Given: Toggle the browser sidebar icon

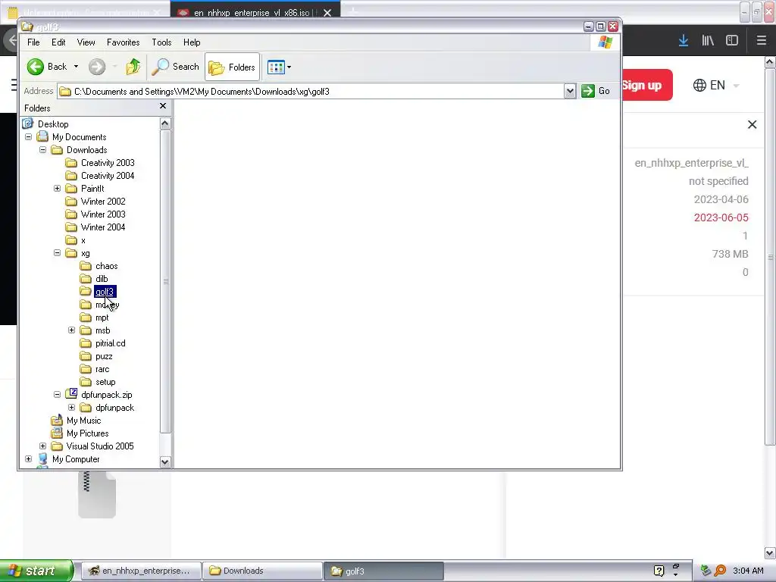Looking at the screenshot, I should tap(732, 41).
